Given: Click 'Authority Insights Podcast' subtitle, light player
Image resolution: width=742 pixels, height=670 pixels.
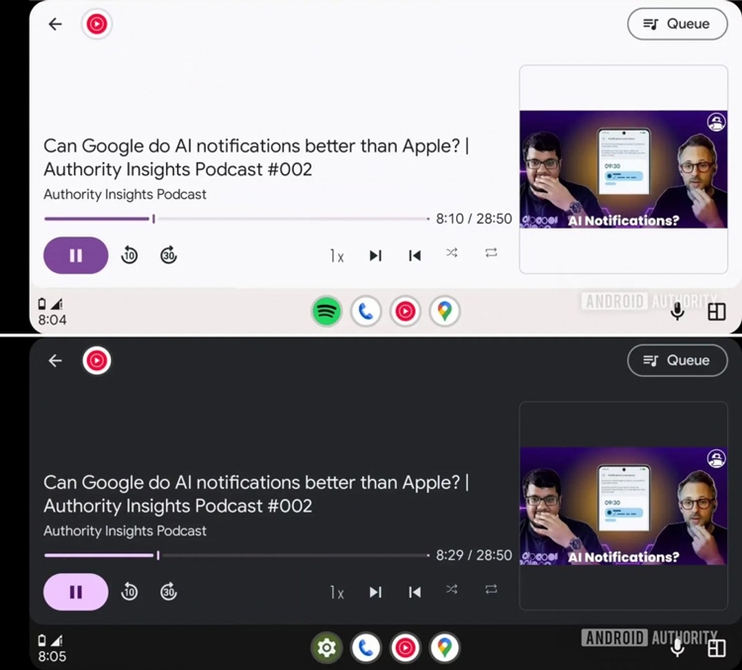Looking at the screenshot, I should (x=125, y=194).
